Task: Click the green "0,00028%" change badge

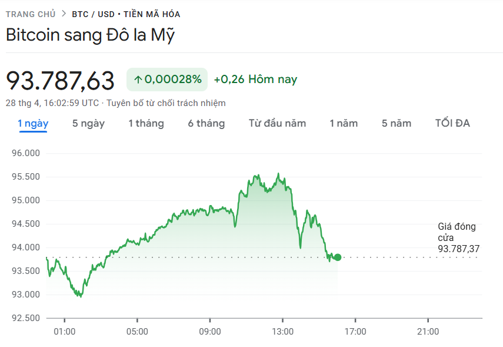Action: coord(168,78)
